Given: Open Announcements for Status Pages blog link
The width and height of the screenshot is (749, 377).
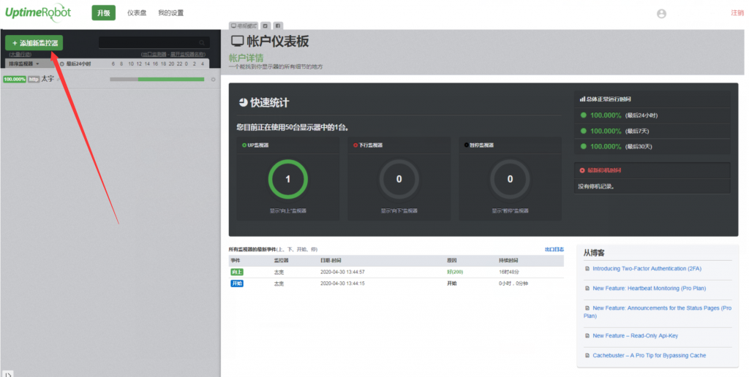Looking at the screenshot, I should pyautogui.click(x=658, y=312).
